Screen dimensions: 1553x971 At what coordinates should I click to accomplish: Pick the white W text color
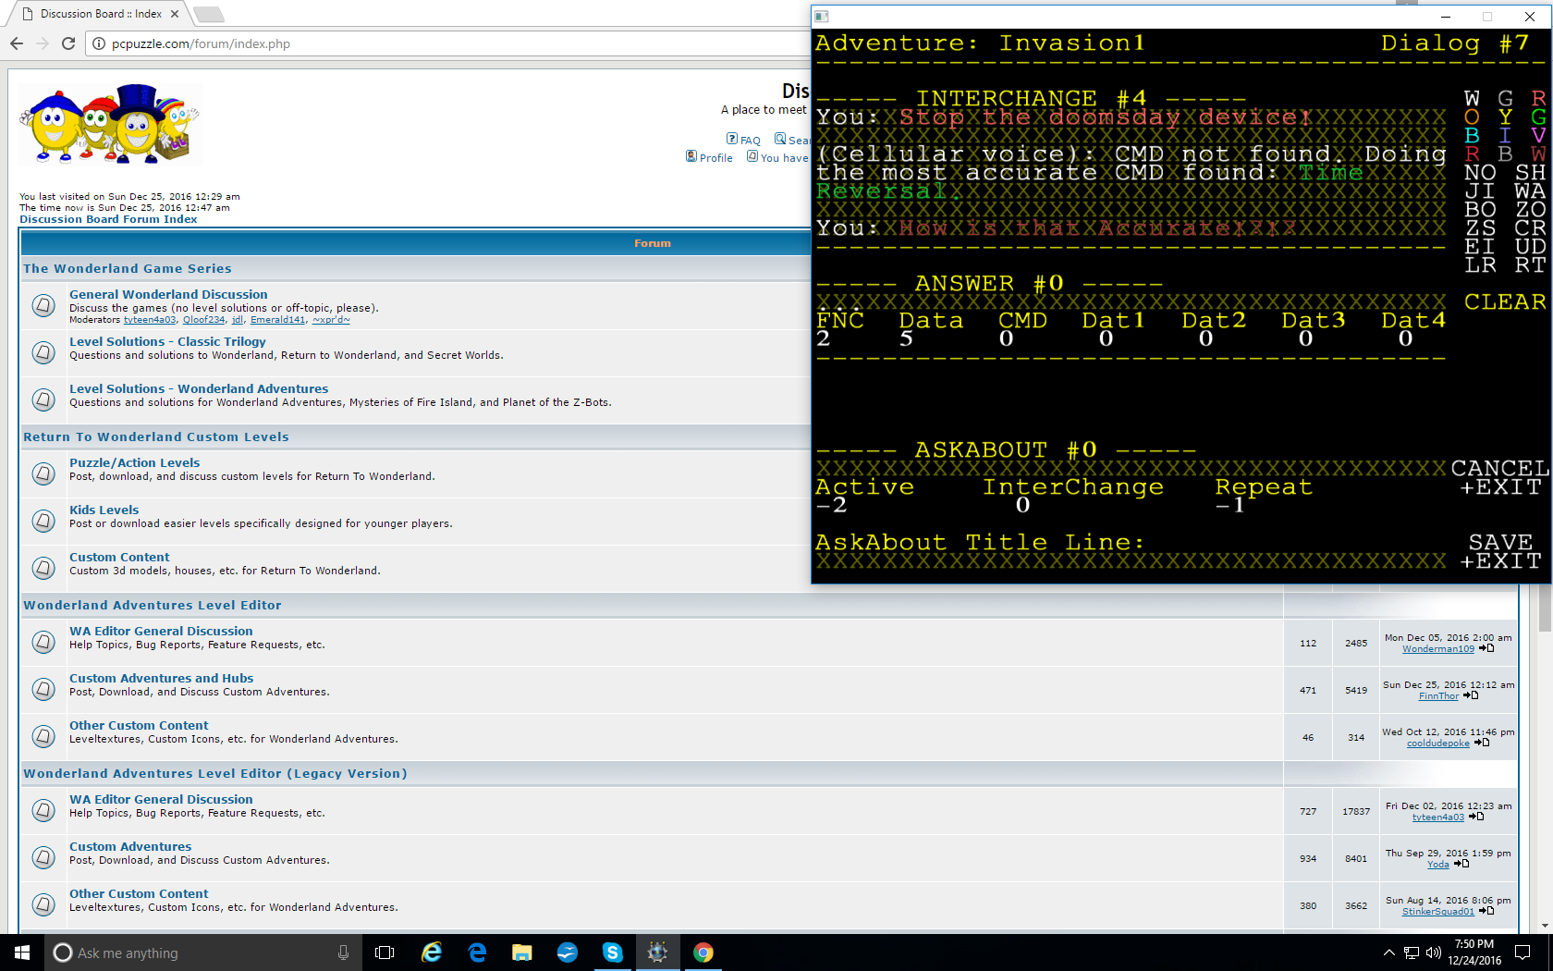pyautogui.click(x=1473, y=98)
